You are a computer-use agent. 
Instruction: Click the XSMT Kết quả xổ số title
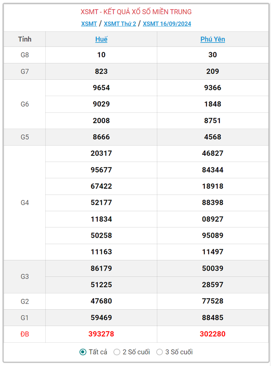[x=136, y=11]
